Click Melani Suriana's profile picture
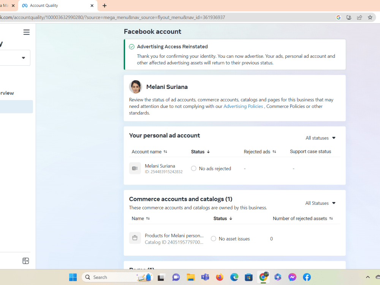 click(x=136, y=87)
